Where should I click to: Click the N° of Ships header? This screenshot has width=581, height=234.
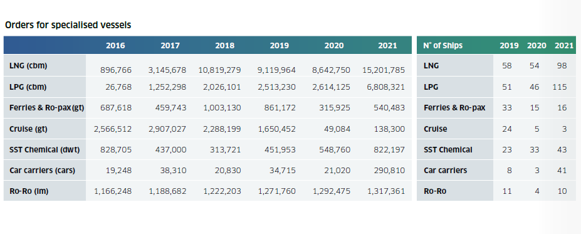tap(442, 46)
